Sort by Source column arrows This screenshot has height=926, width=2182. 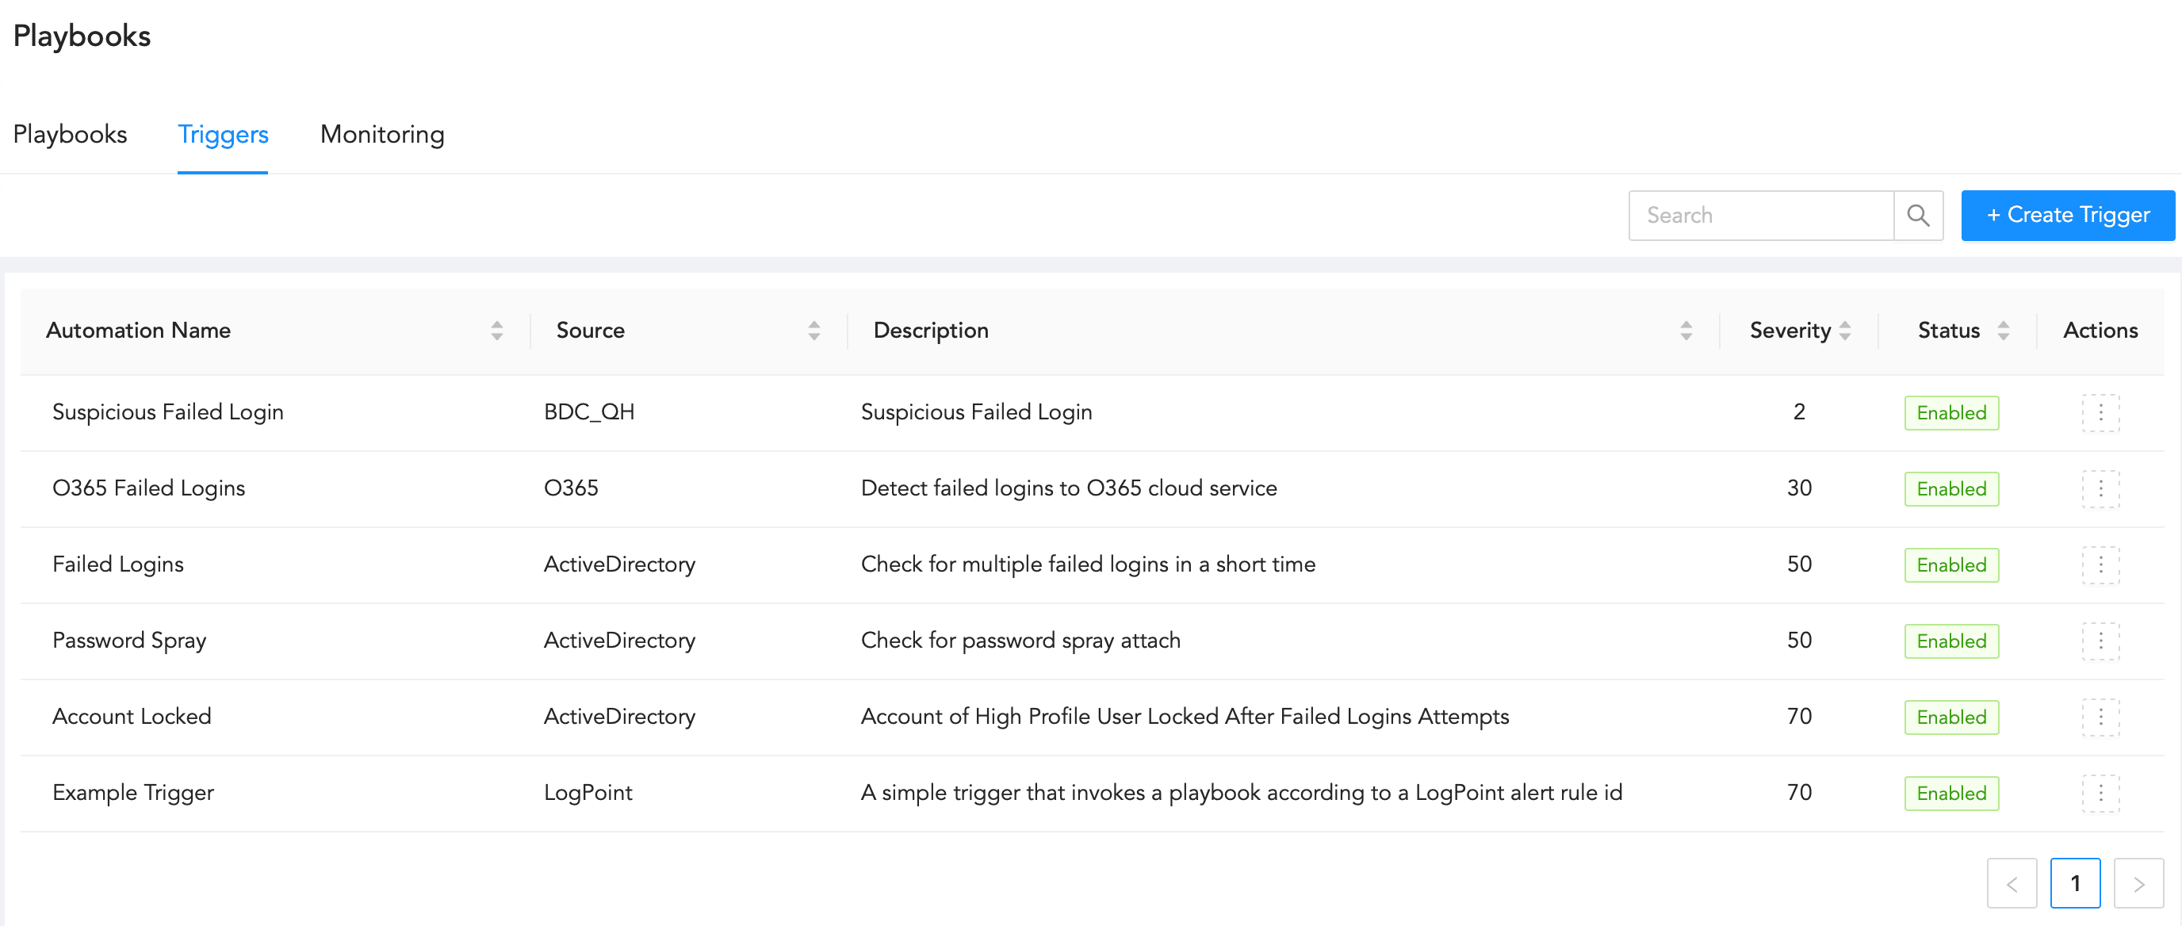(814, 331)
